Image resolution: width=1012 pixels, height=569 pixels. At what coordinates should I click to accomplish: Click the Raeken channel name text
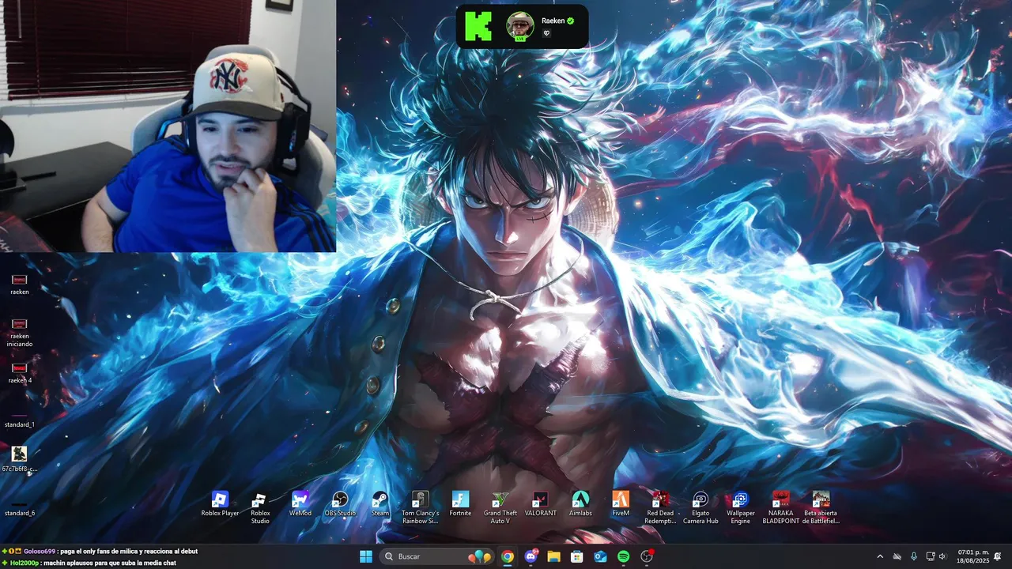click(553, 21)
